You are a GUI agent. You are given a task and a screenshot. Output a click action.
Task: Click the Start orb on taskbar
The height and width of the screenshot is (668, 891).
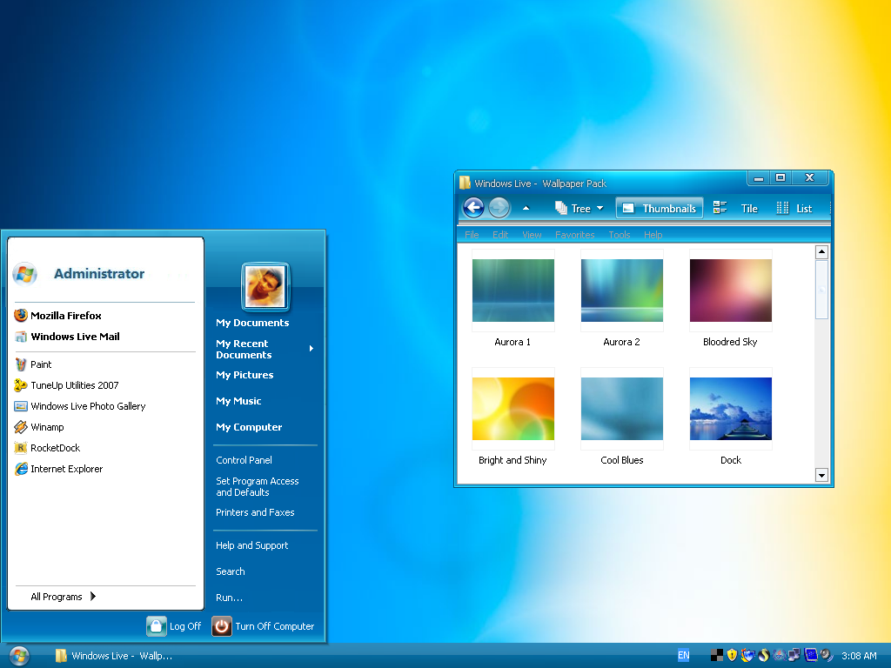click(x=19, y=656)
